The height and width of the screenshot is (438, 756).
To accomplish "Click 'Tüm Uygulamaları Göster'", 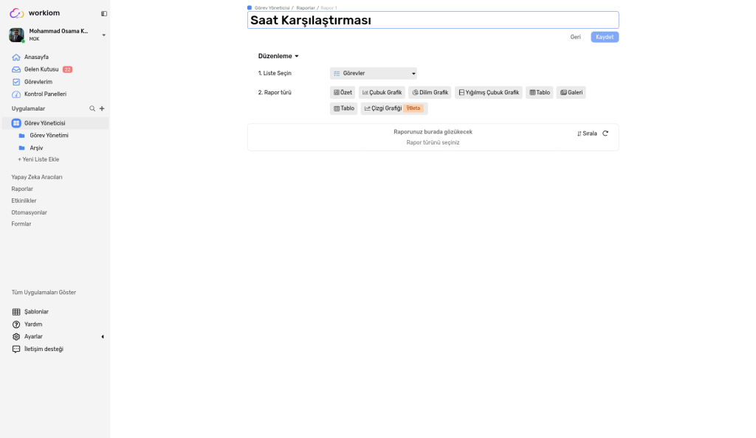I will (44, 293).
